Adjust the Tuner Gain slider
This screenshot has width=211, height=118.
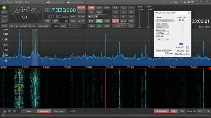[181, 44]
